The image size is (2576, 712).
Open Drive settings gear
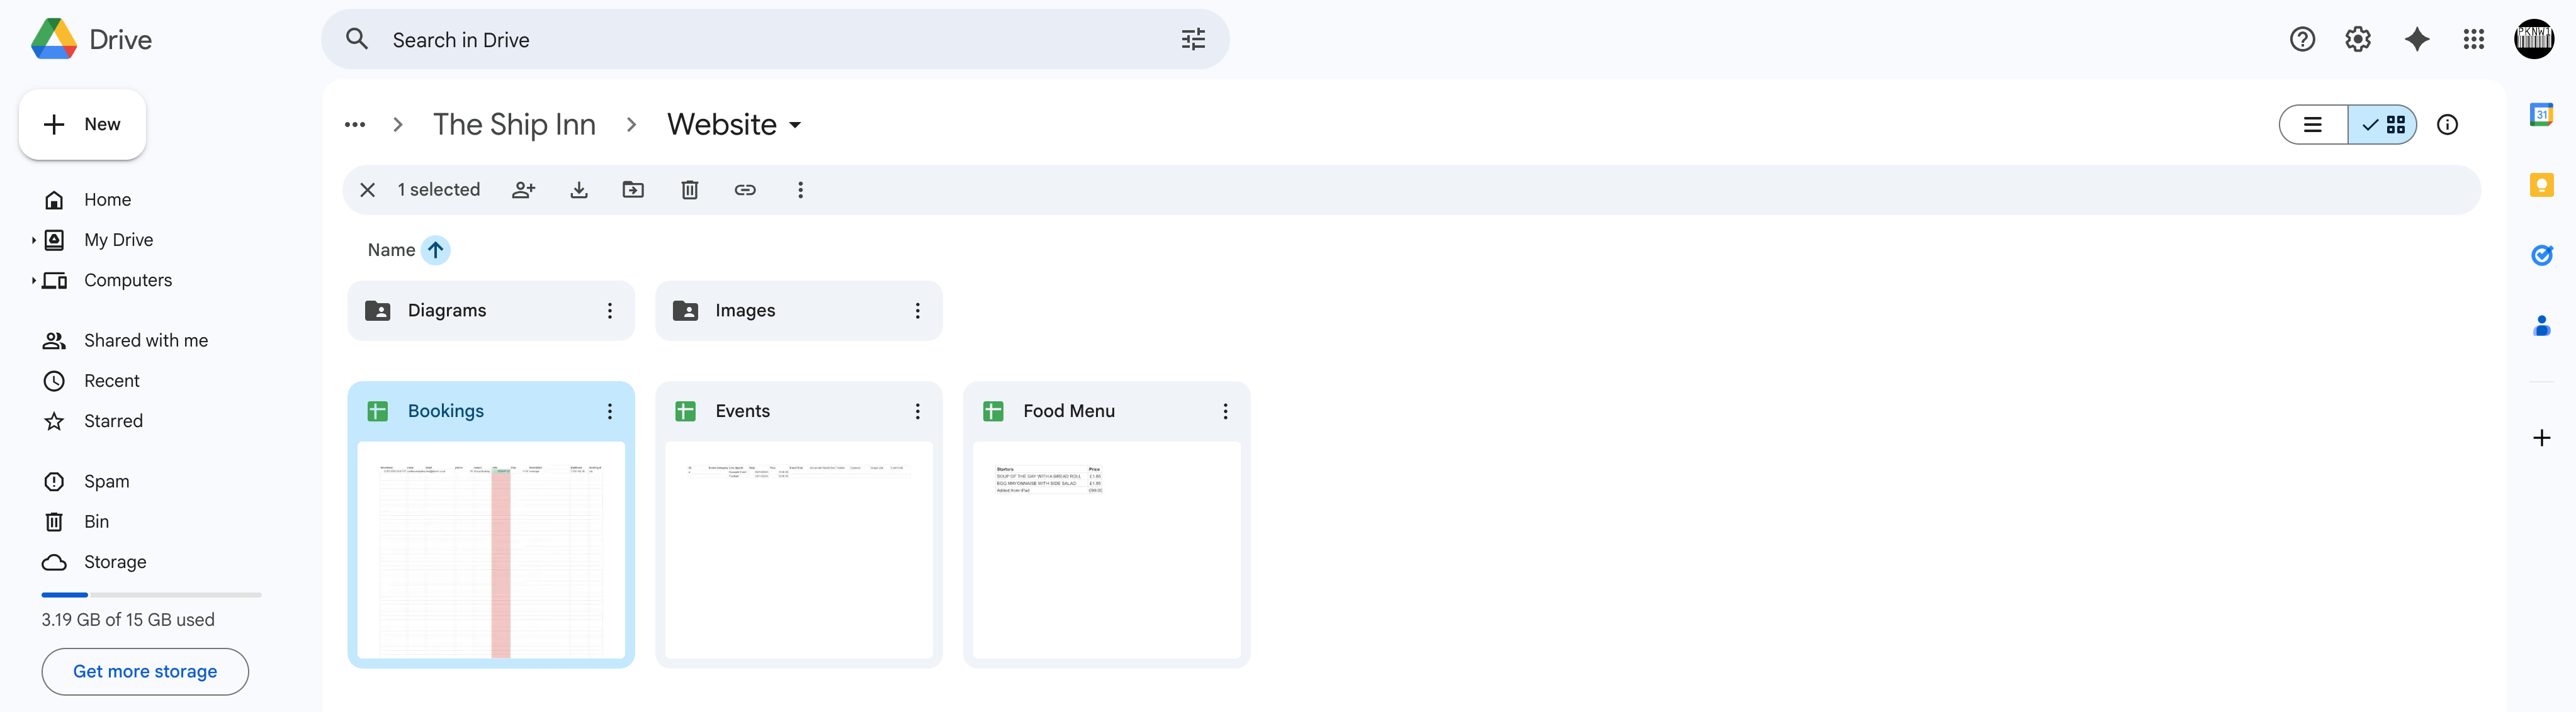pyautogui.click(x=2358, y=39)
